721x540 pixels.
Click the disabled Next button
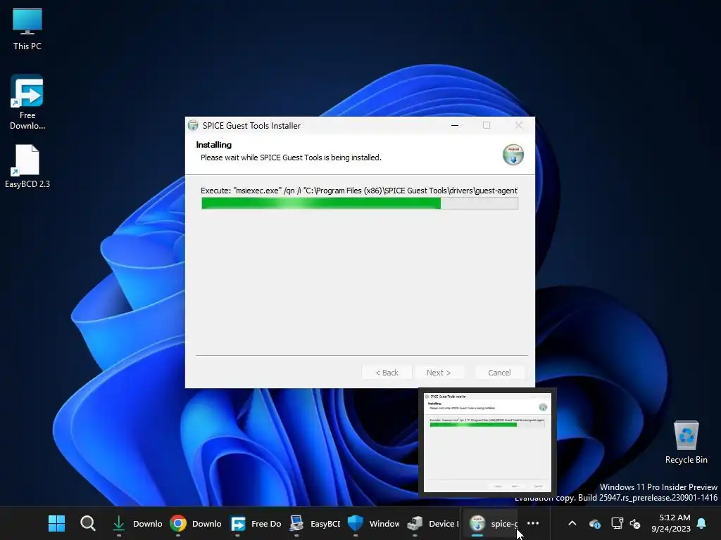tap(439, 373)
